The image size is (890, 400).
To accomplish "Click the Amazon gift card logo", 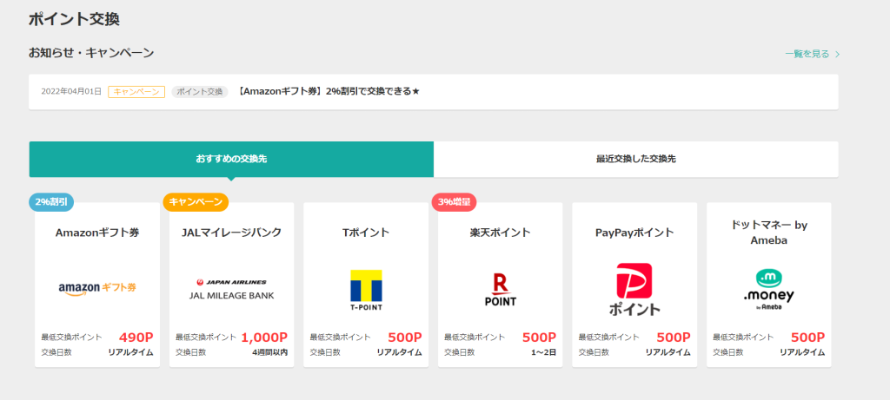I will point(97,288).
